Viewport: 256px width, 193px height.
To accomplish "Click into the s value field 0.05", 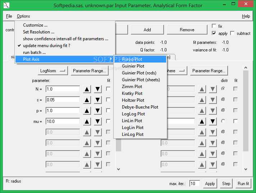I will 63,100.
